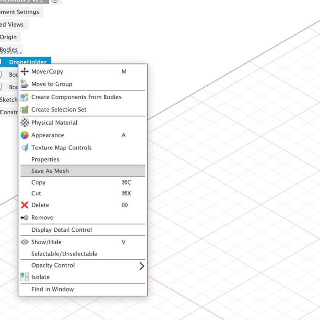Click the Create Selection Set icon
Screen dimensions: 320x320
[x=25, y=110]
